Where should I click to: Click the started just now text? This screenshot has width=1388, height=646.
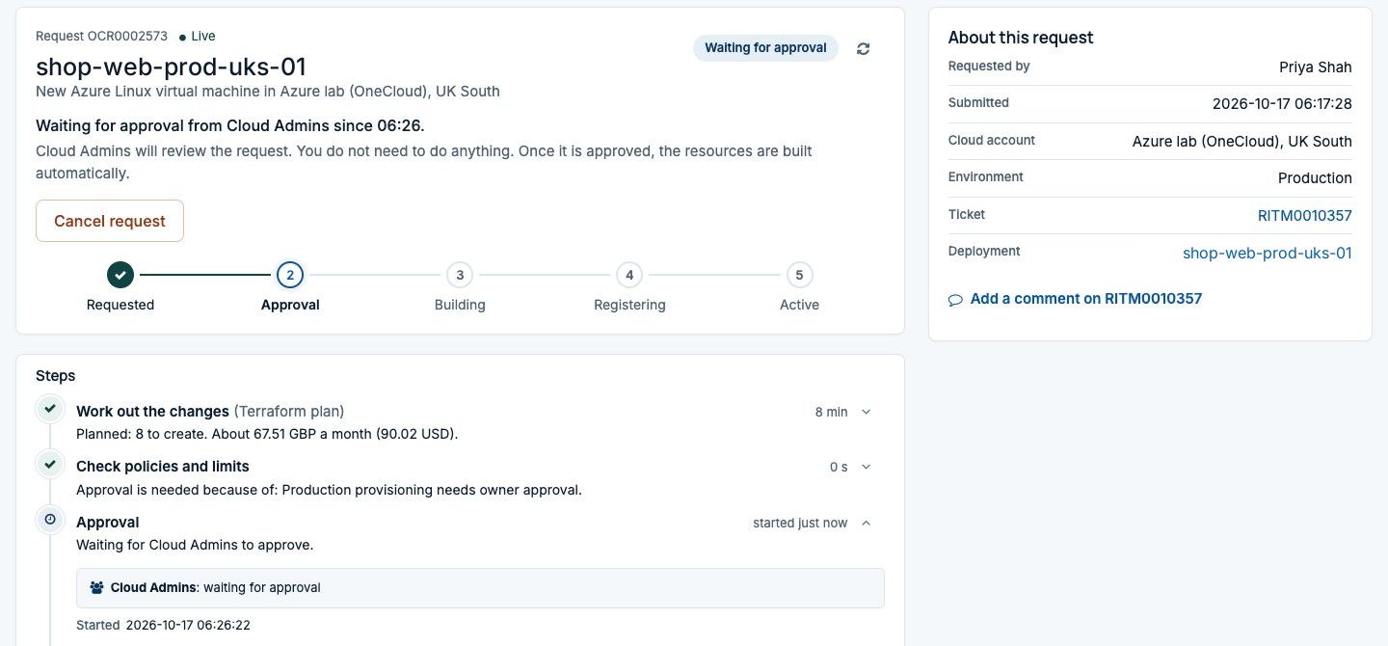coord(800,523)
